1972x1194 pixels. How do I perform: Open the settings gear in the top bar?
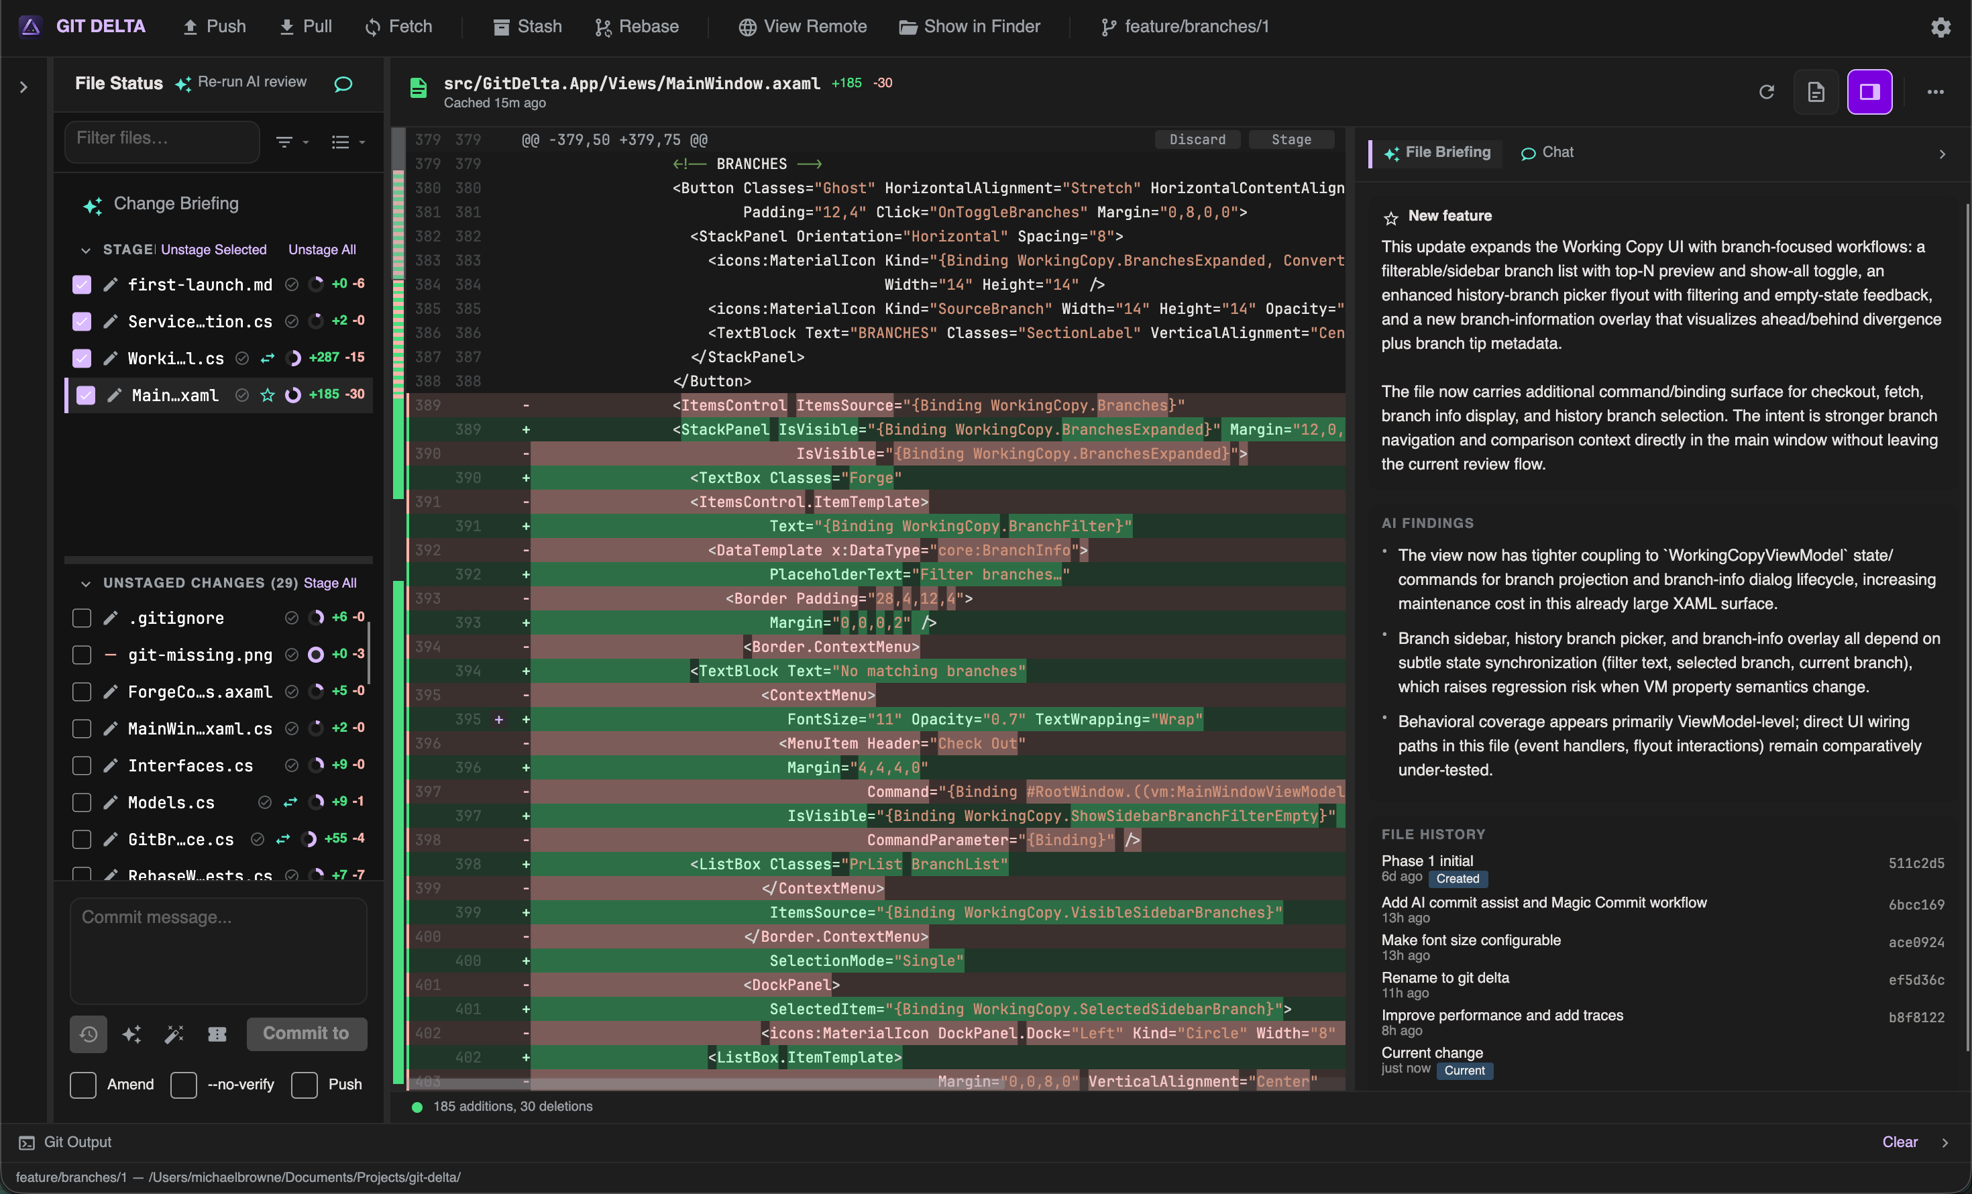[1940, 28]
